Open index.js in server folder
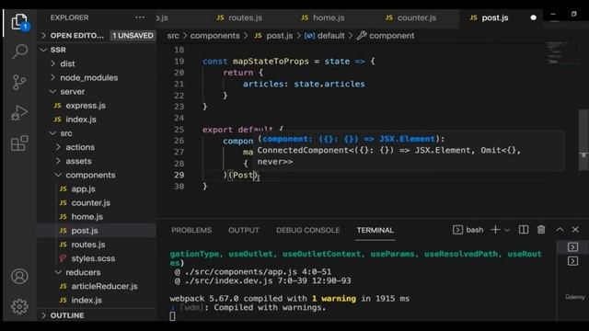 (x=81, y=120)
